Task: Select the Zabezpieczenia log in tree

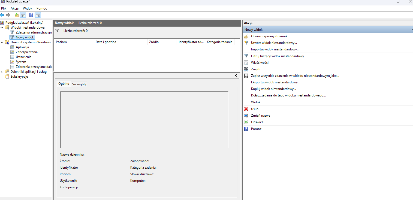Action: click(26, 52)
